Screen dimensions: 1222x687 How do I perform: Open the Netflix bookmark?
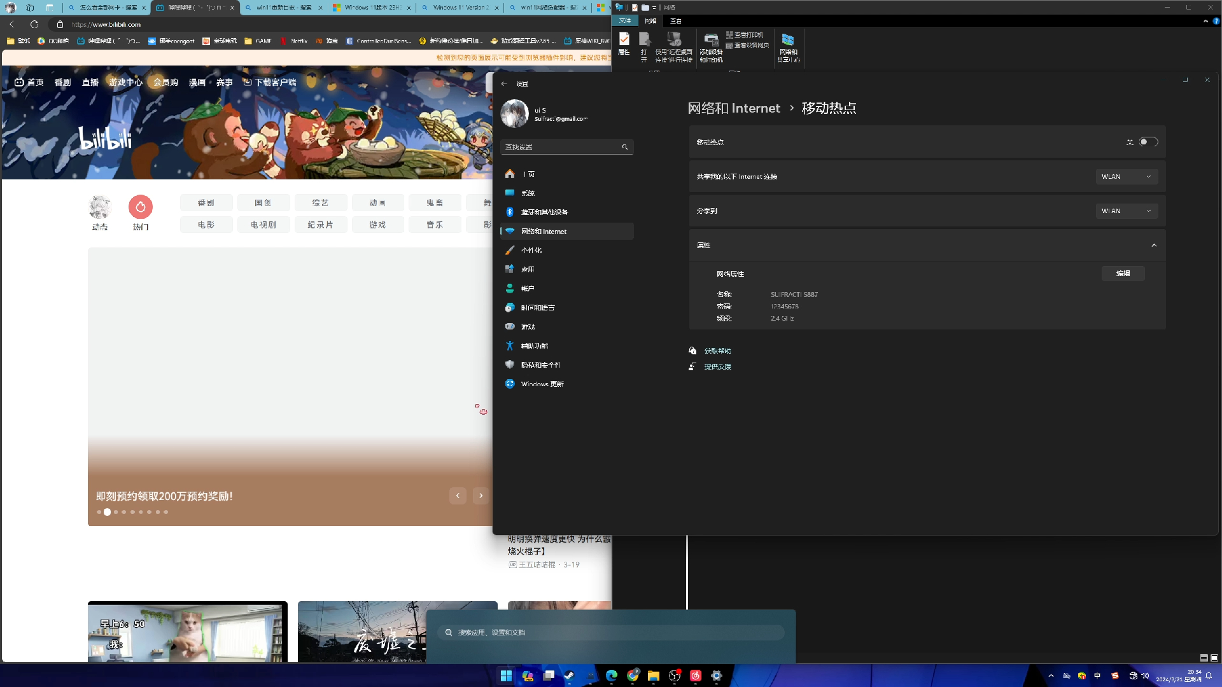[294, 41]
